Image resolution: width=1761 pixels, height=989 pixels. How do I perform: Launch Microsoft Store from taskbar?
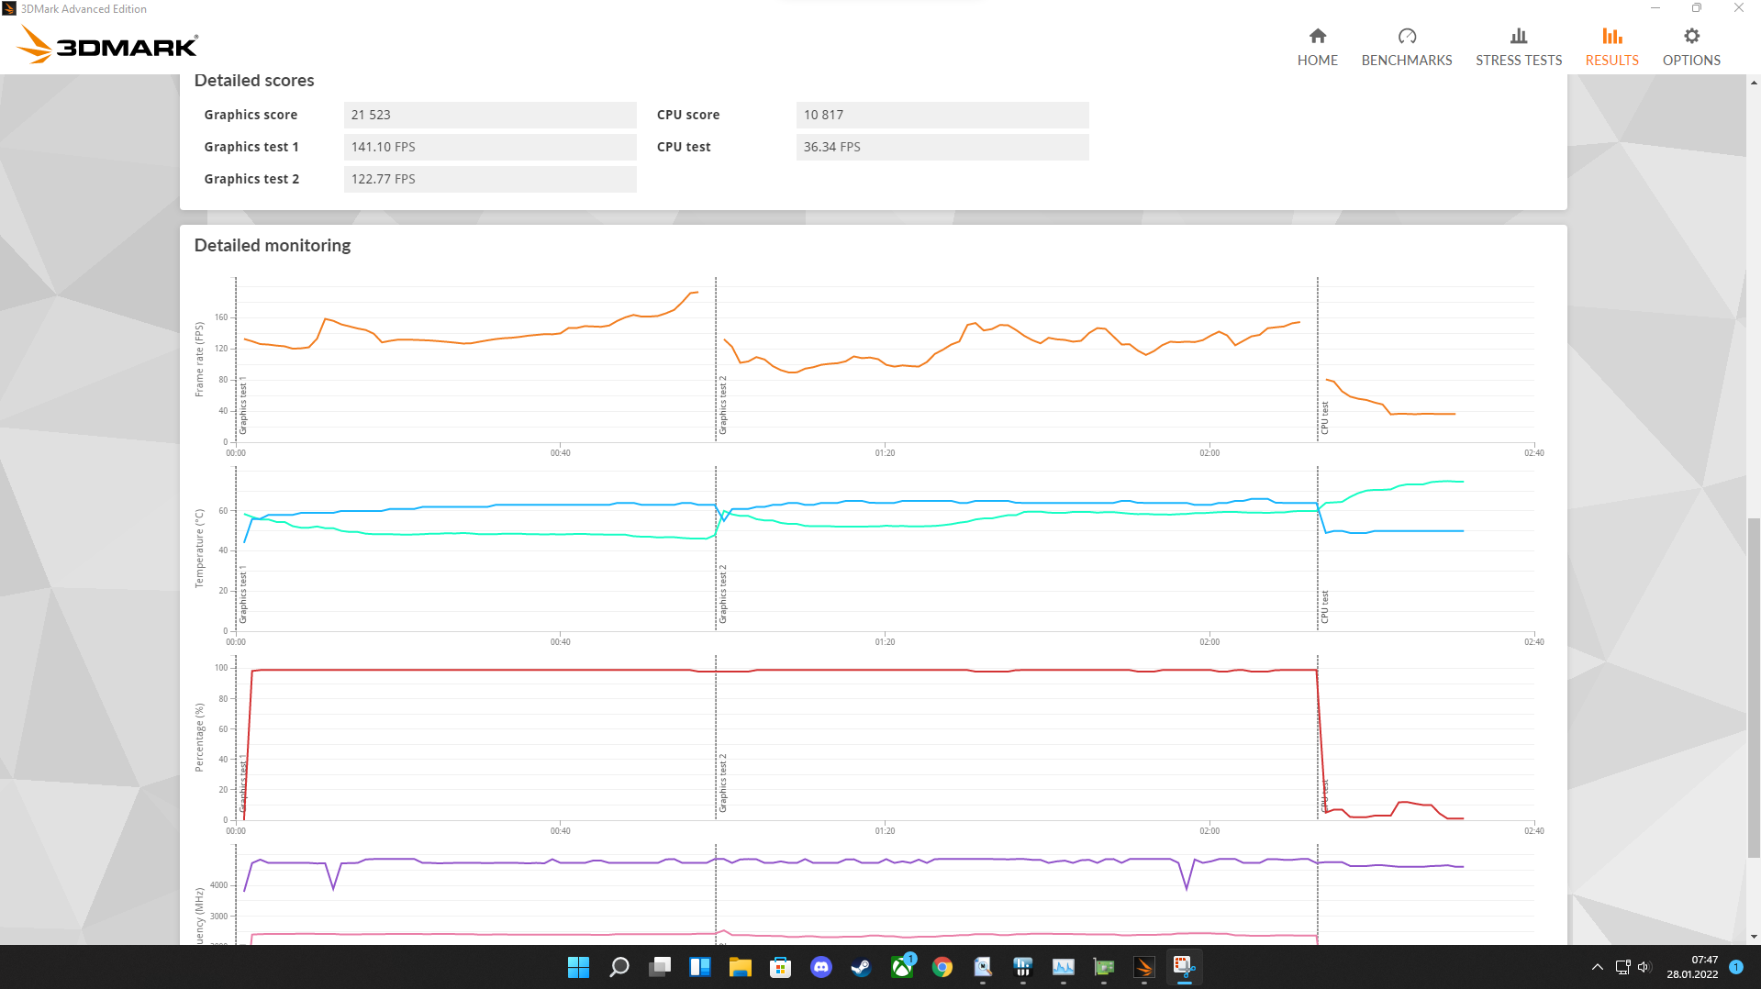tap(781, 967)
